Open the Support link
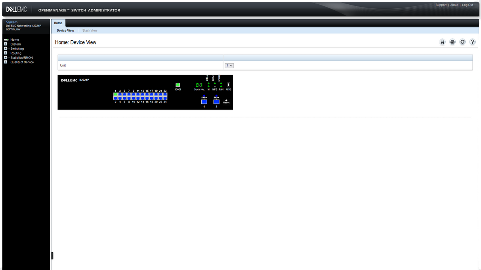Image resolution: width=481 pixels, height=270 pixels. click(x=441, y=5)
